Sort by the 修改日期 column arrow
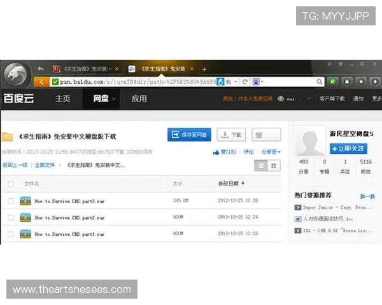The image size is (382, 305). point(243,183)
